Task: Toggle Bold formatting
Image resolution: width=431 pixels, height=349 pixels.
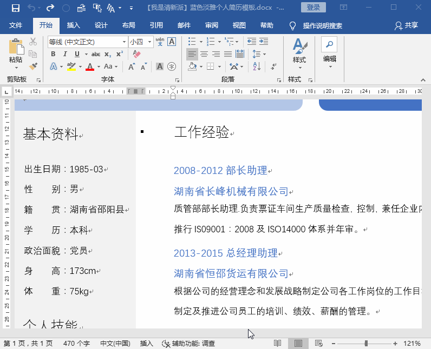Action: (x=53, y=54)
